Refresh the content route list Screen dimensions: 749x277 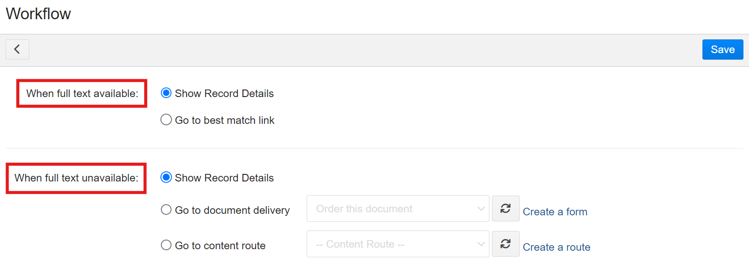(x=506, y=244)
